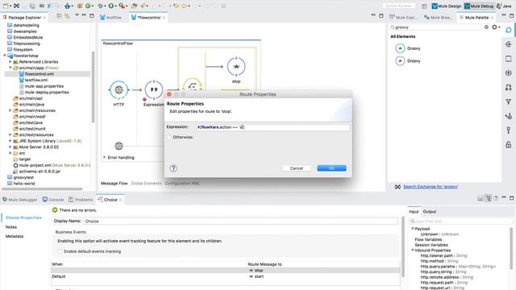Screen dimensions: 516x290
Task: Expand Mule Server 3.8.0 EE node
Action: (10, 147)
